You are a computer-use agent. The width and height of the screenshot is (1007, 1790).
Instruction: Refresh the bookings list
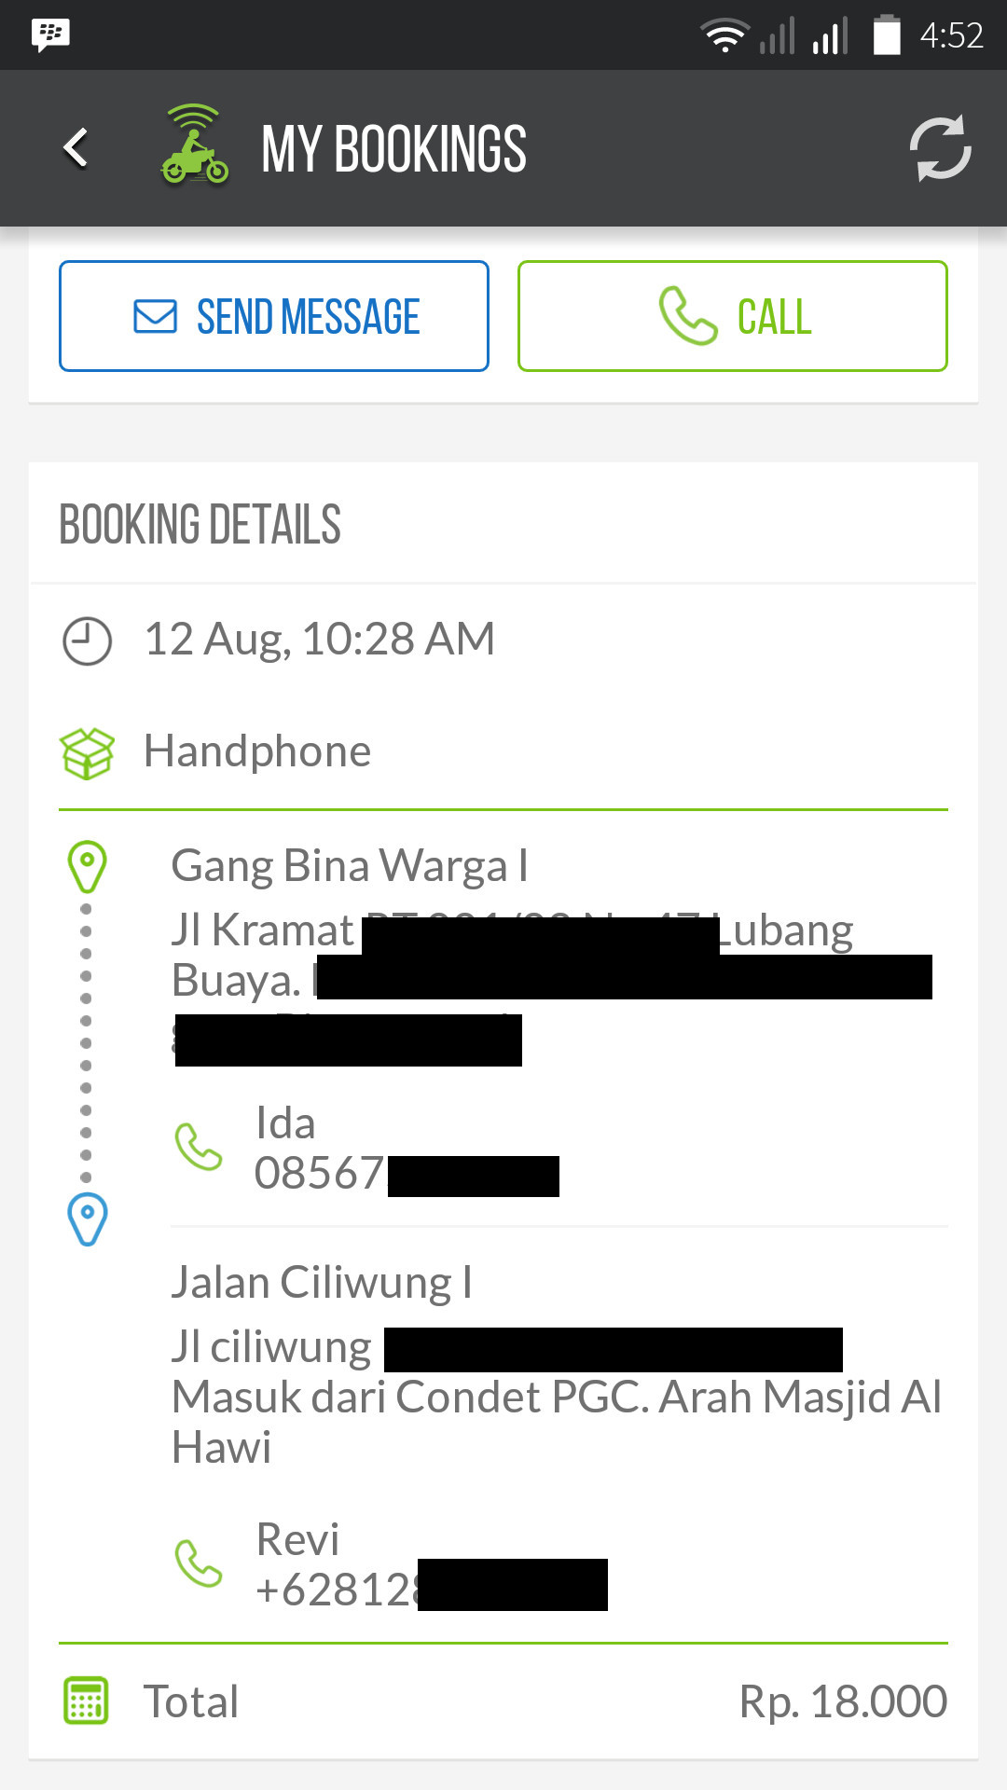[940, 148]
